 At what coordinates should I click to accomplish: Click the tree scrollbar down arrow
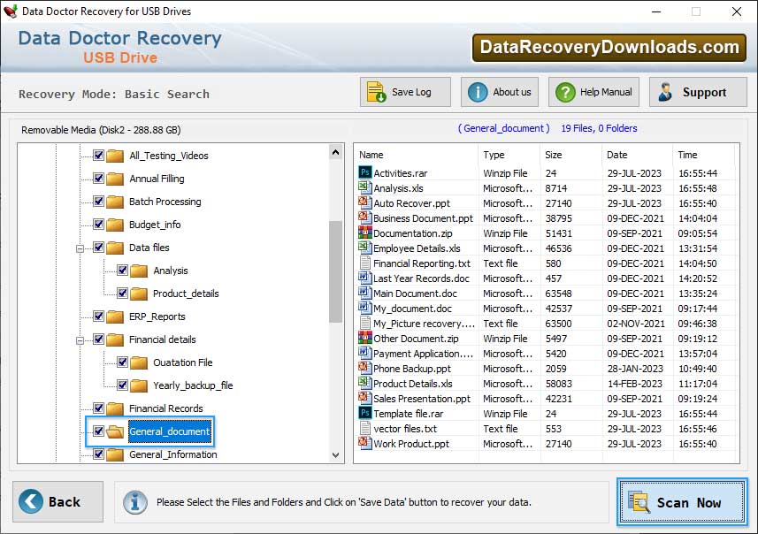coord(335,454)
